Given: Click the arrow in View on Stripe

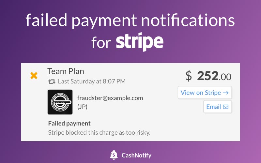Looking at the screenshot, I should click(226, 93).
